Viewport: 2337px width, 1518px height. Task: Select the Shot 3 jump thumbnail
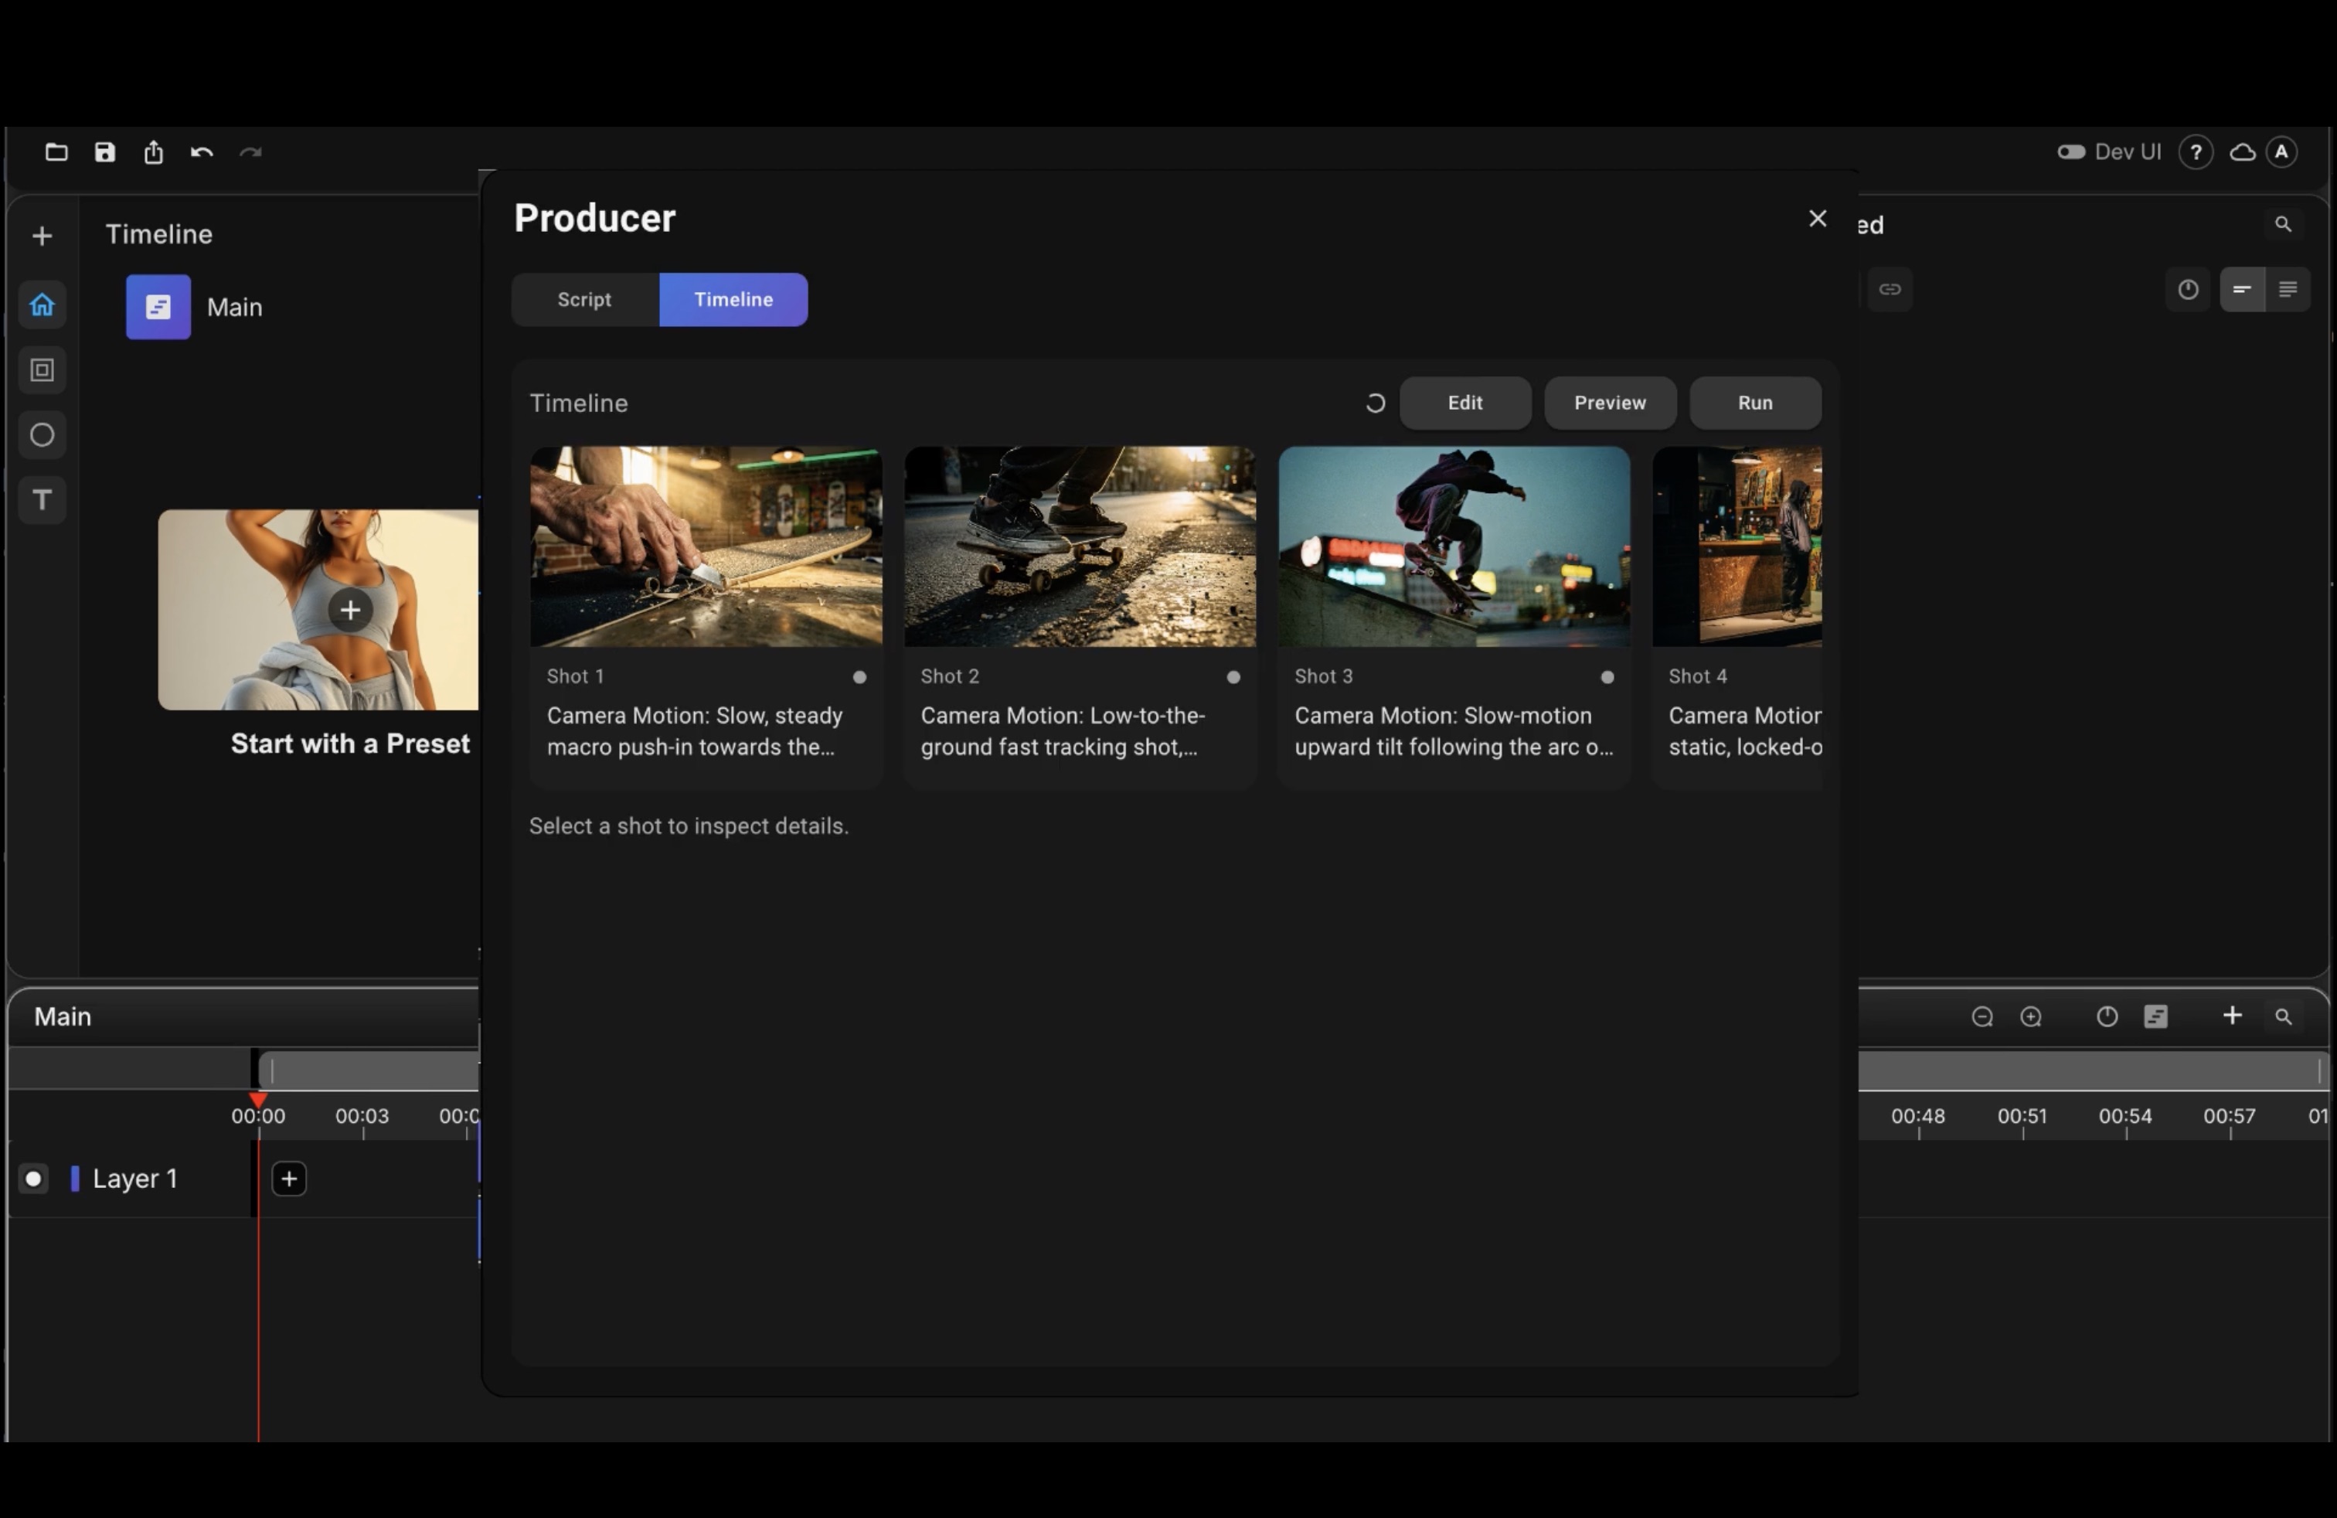(x=1454, y=547)
